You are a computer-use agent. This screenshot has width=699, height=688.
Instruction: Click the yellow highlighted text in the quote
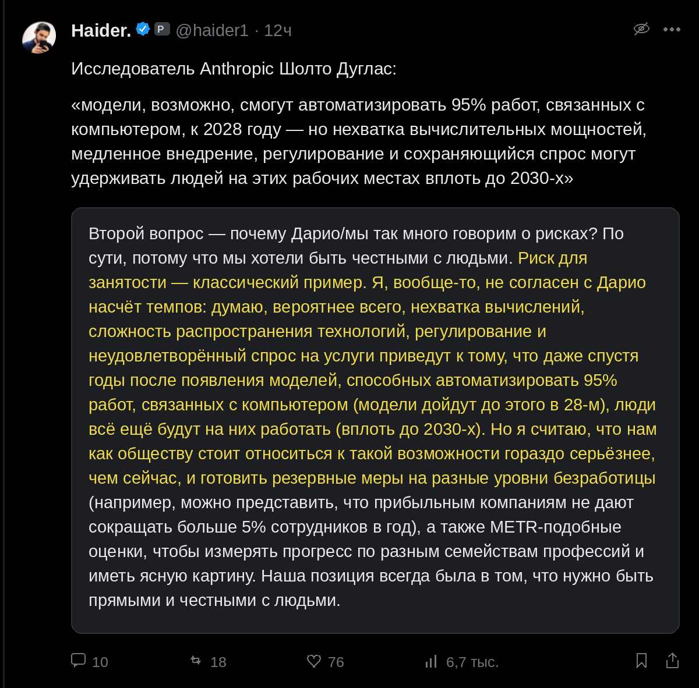pyautogui.click(x=373, y=368)
